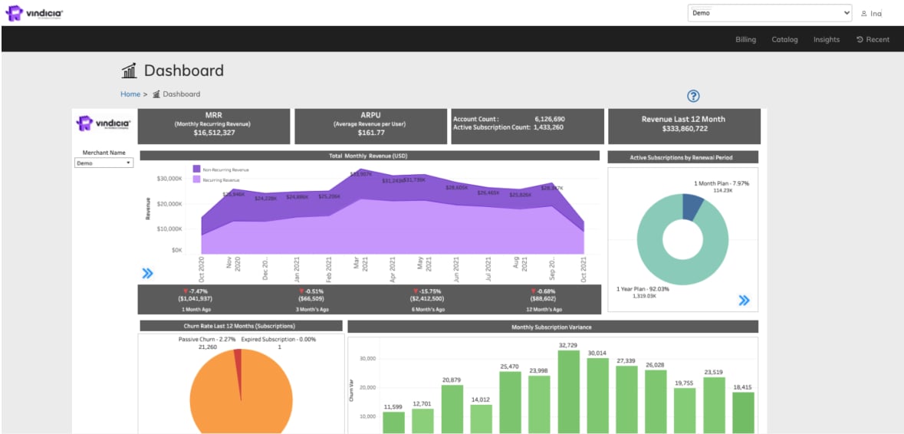The height and width of the screenshot is (434, 904).
Task: Click the Vindicia logo inside the dashboard panel
Action: pos(104,123)
